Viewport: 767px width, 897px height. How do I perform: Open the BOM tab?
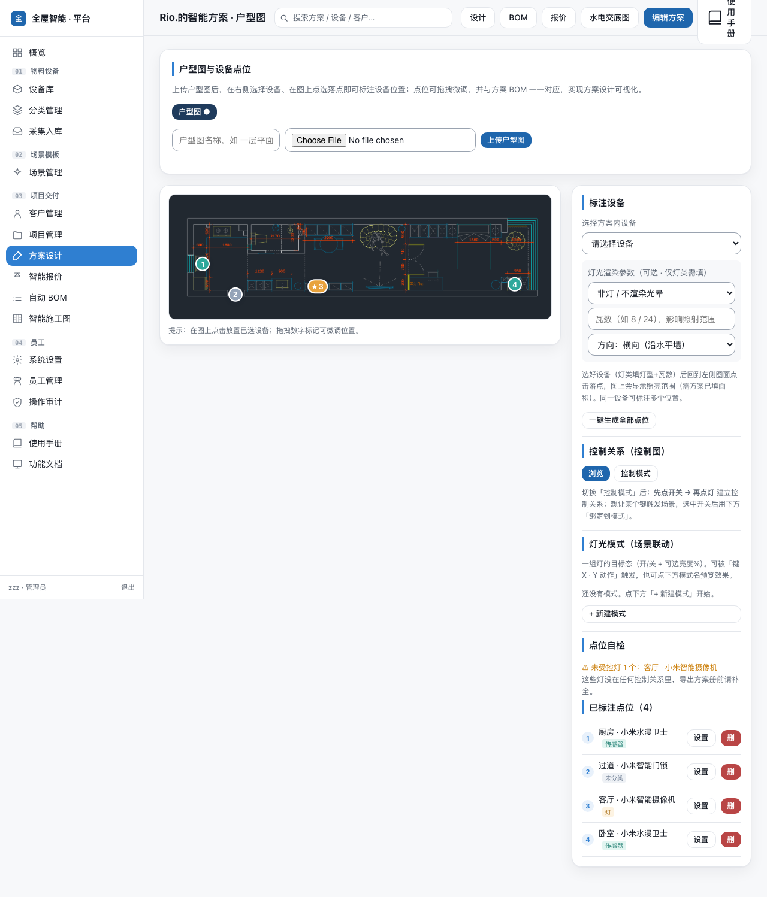pyautogui.click(x=518, y=18)
